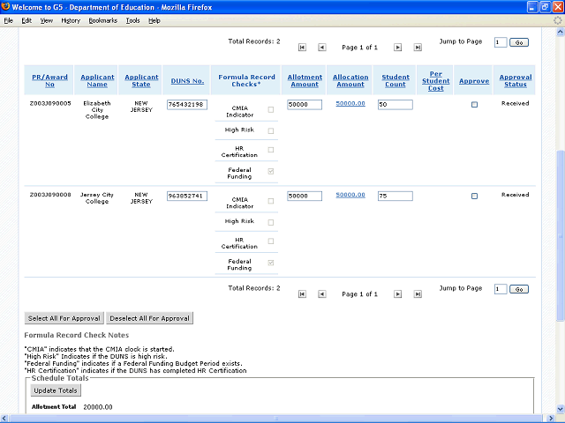The image size is (565, 423).
Task: Check Approve box for Jersey City College
Action: (474, 196)
